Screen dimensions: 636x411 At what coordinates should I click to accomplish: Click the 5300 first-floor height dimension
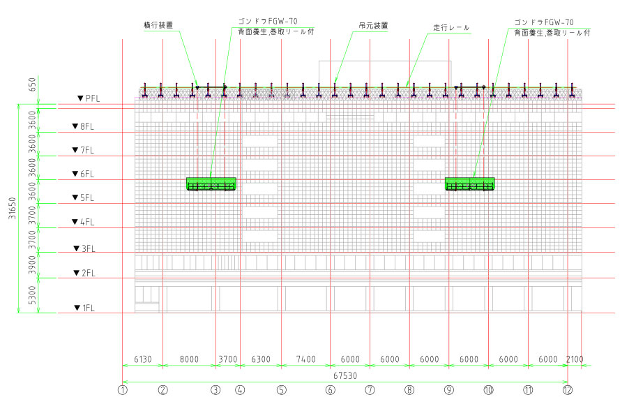click(33, 295)
